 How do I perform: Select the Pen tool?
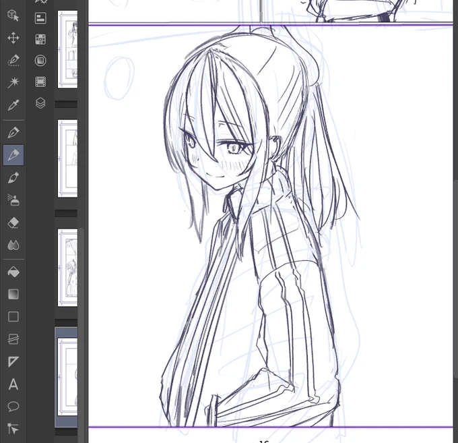pyautogui.click(x=13, y=132)
